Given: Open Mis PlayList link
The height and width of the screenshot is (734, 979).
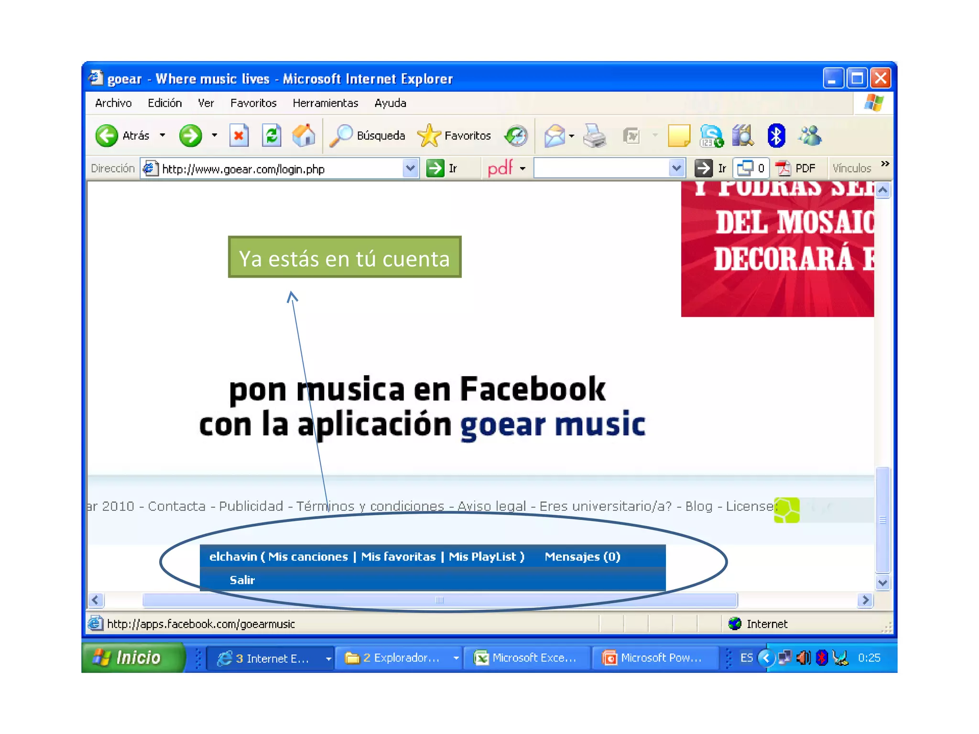Looking at the screenshot, I should 483,557.
